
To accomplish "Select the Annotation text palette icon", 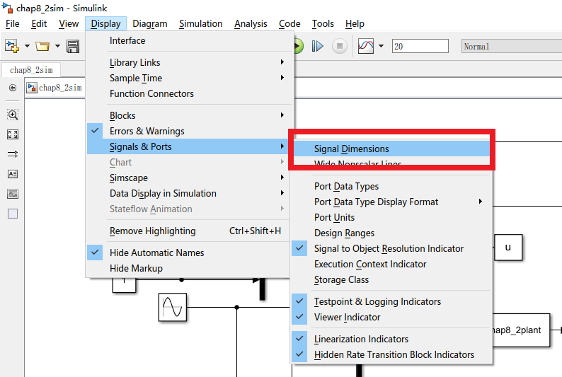I will (x=13, y=174).
